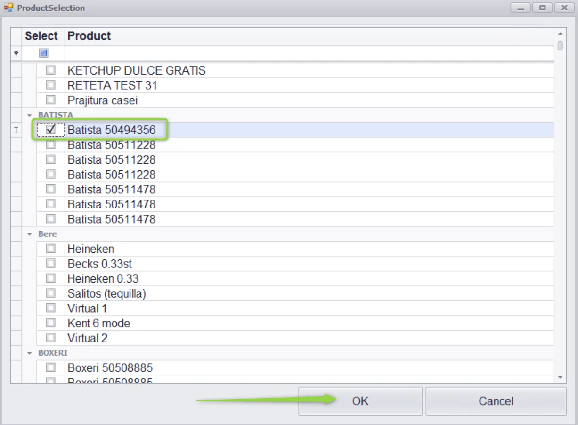578x425 pixels.
Task: Minimize the ProductSelection window
Action: coord(521,8)
